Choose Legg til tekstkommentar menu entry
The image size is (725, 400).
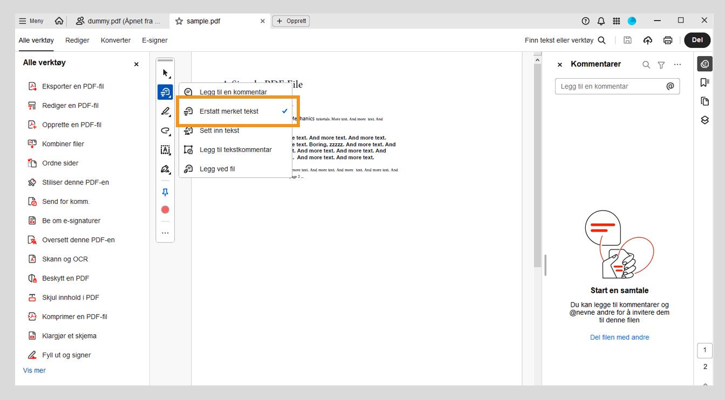click(236, 150)
